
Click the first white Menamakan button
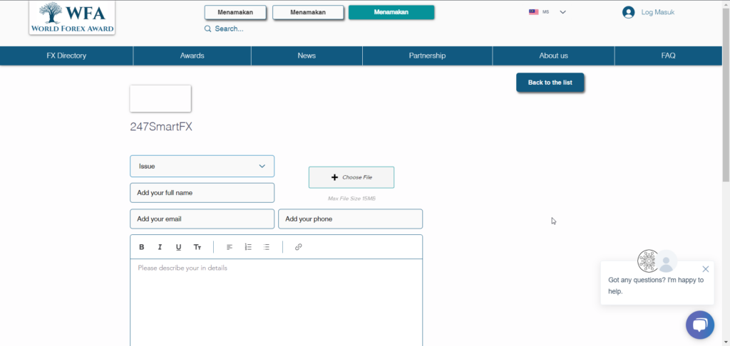235,13
